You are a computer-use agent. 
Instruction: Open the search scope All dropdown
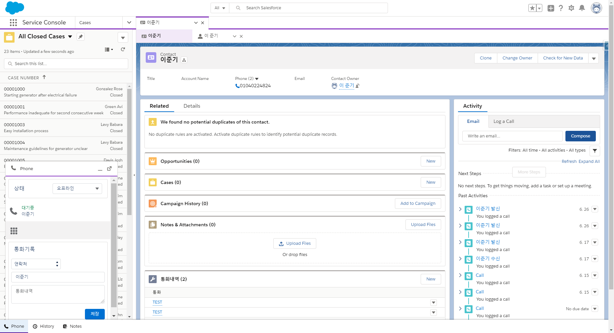[x=220, y=8]
